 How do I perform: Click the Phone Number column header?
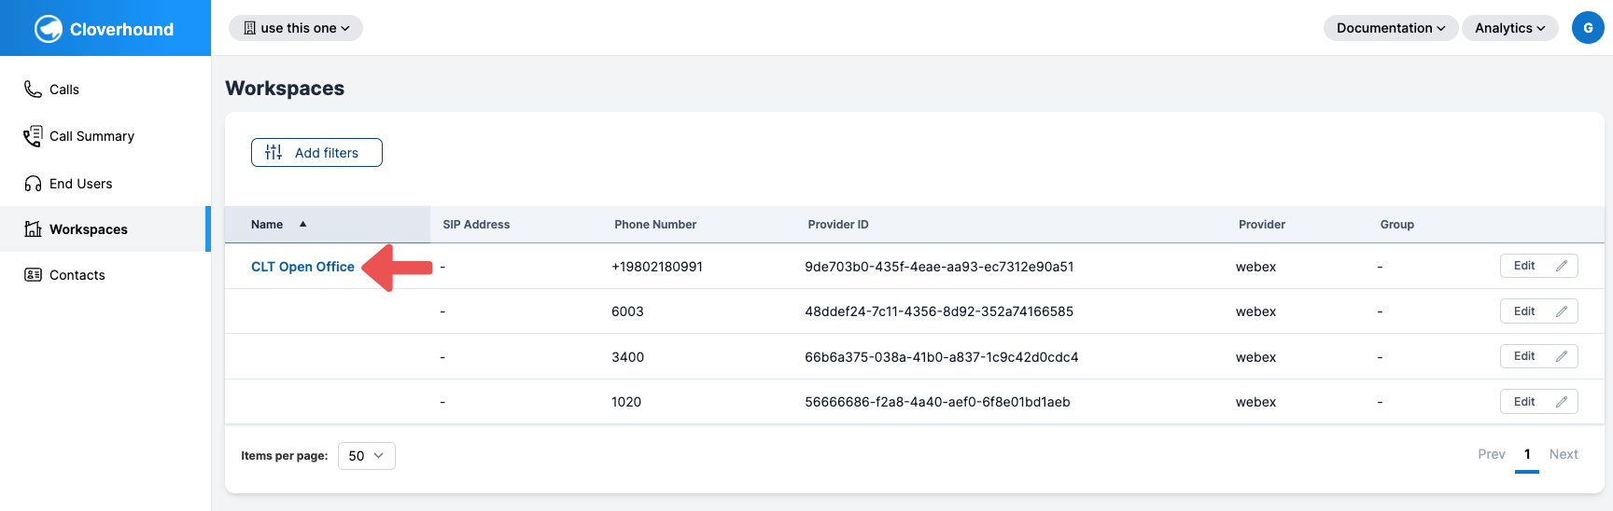tap(655, 225)
